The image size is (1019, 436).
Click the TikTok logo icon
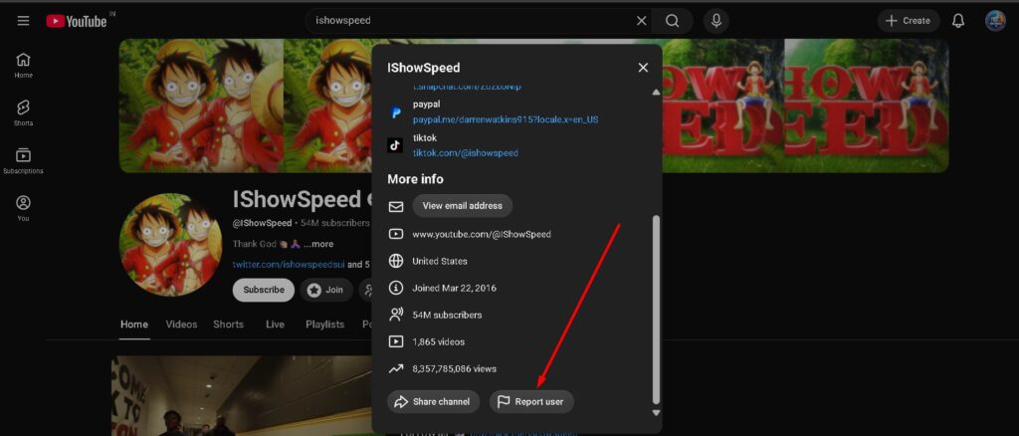(395, 145)
